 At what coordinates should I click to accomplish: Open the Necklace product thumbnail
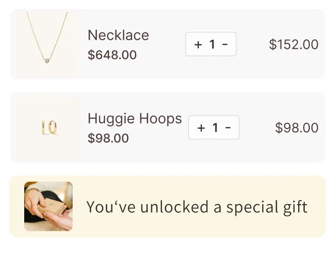[x=47, y=44]
